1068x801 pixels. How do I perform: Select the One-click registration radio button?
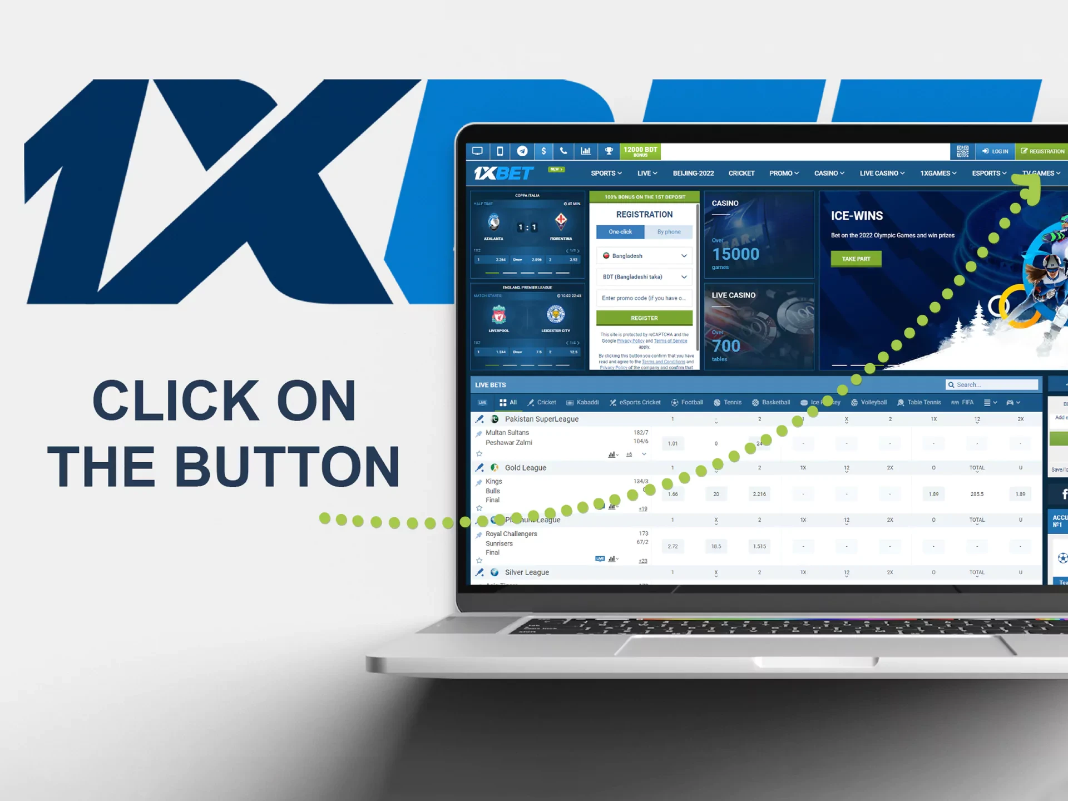pyautogui.click(x=619, y=232)
